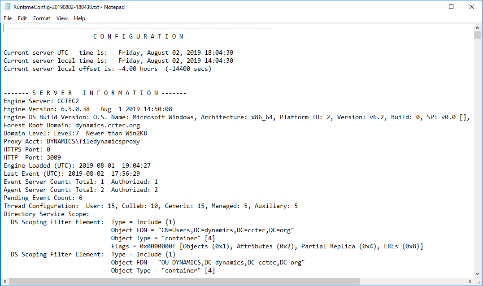Close the RuntimeConfig Notepad window

point(472,7)
